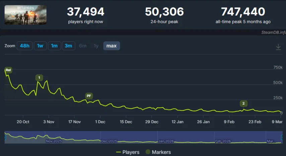Click the chart download icon
The height and width of the screenshot is (156, 286).
tap(278, 47)
